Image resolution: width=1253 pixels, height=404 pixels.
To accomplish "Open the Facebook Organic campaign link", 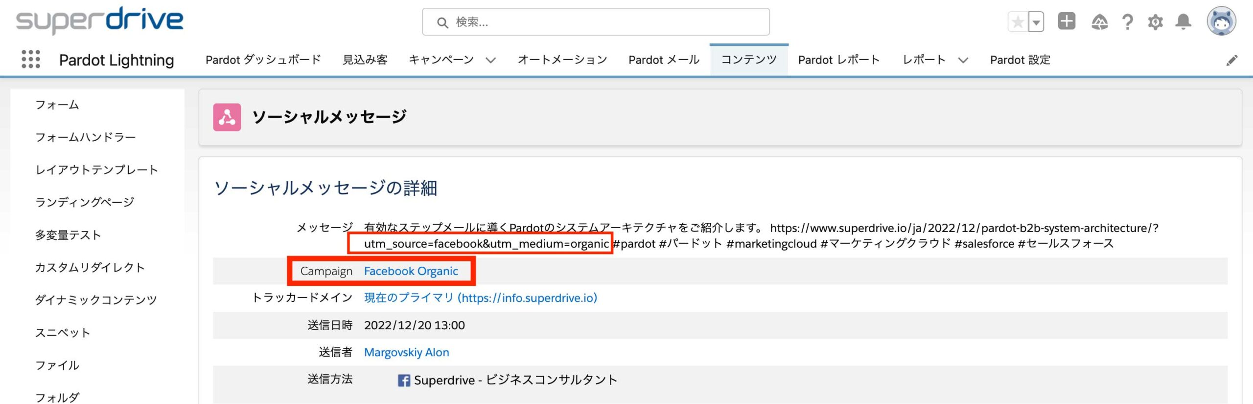I will (411, 271).
